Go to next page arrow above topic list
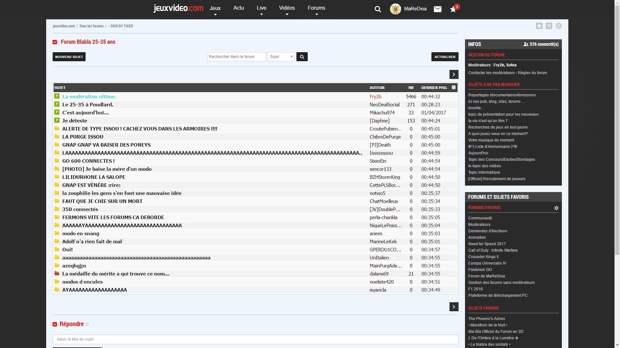The image size is (620, 348). pos(454,74)
